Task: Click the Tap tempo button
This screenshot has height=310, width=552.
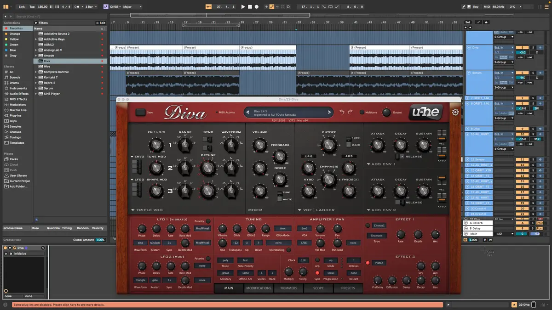Action: pos(32,7)
